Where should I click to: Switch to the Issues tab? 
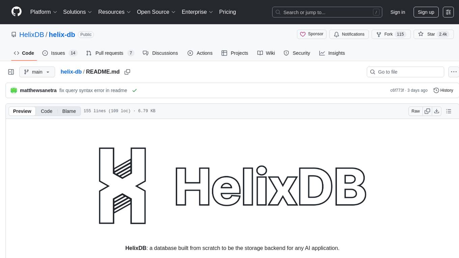coord(60,53)
